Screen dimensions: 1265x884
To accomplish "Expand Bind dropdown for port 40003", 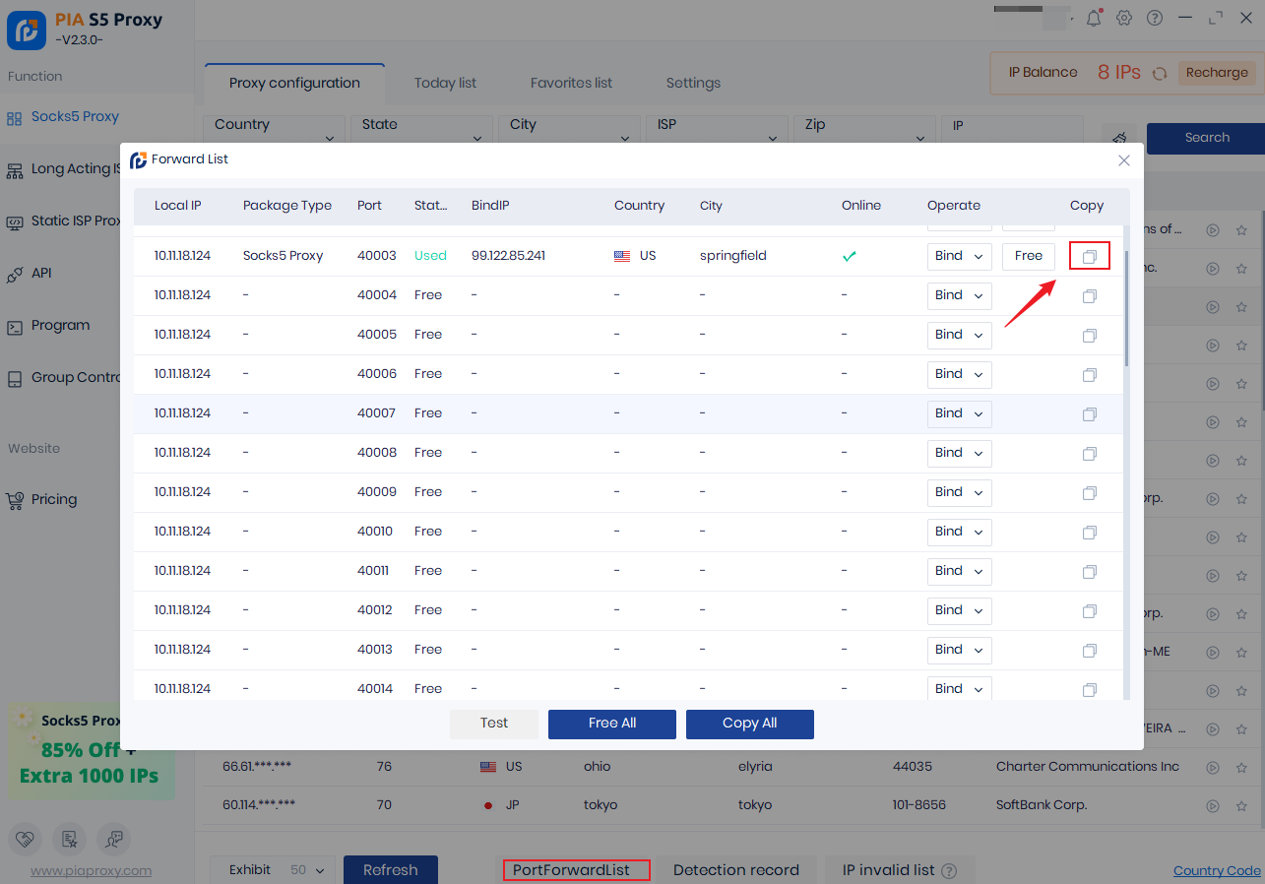I will [959, 256].
